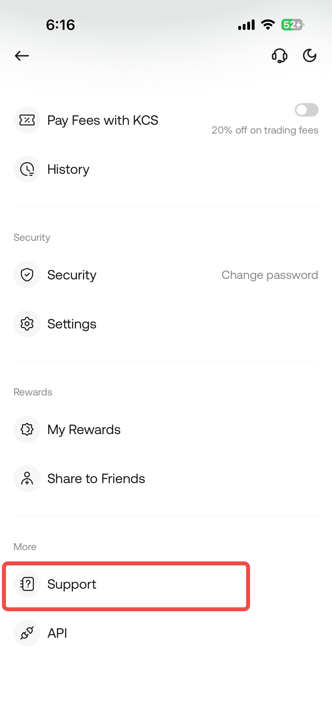Tap the History clock icon
332x720 pixels.
click(x=27, y=169)
